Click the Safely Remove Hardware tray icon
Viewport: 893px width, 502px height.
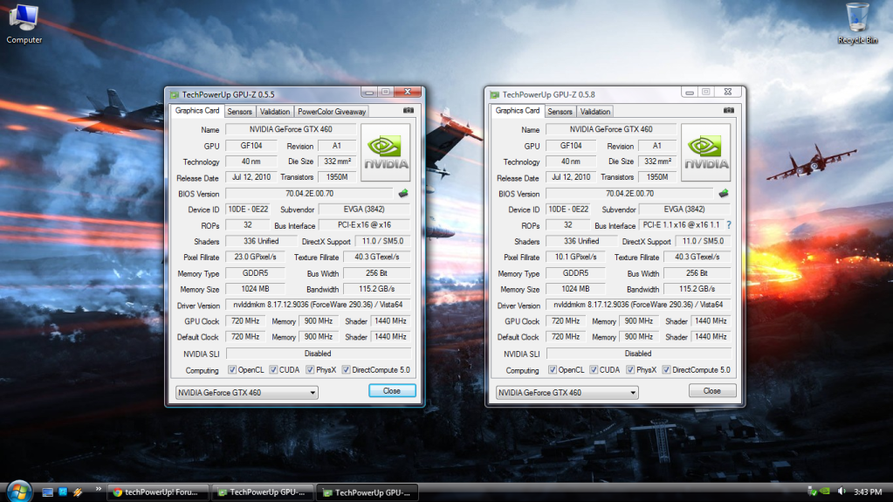coord(812,492)
